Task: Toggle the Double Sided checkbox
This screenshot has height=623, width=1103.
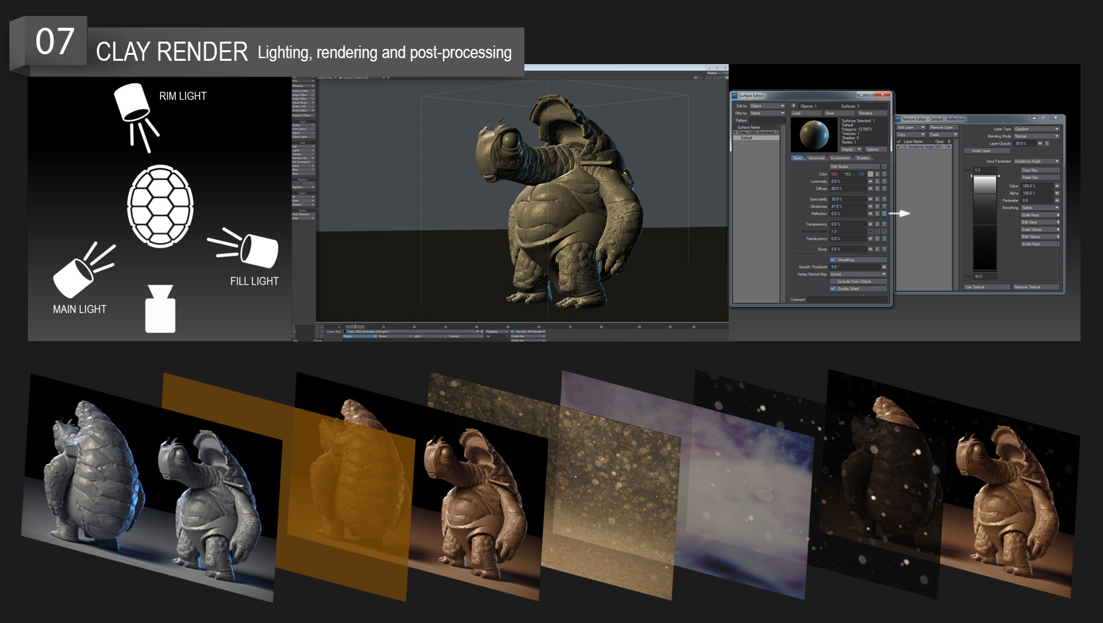Action: [833, 289]
